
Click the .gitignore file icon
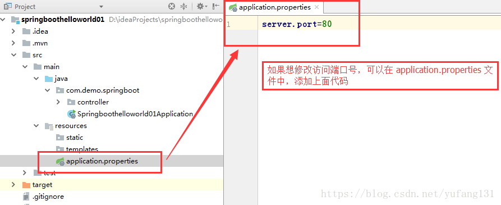pyautogui.click(x=26, y=197)
